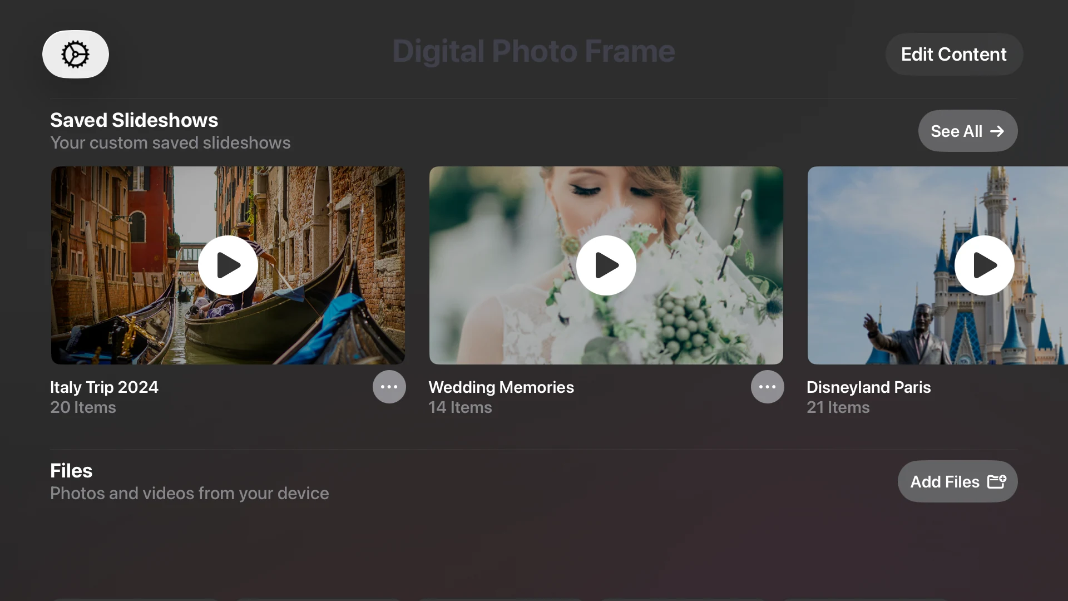1068x601 pixels.
Task: Show all saved slideshows via See All
Action: pyautogui.click(x=968, y=131)
